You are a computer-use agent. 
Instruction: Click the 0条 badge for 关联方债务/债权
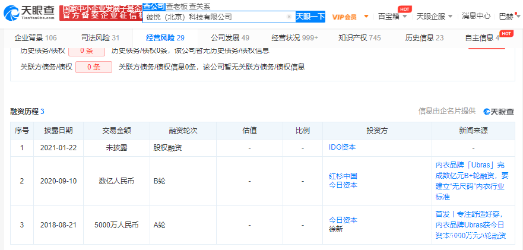pyautogui.click(x=94, y=67)
